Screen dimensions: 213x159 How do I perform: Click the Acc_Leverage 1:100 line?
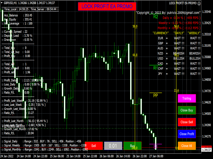pos(17,24)
